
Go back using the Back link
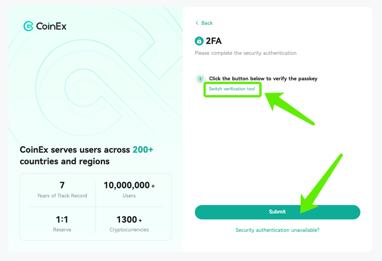click(207, 23)
